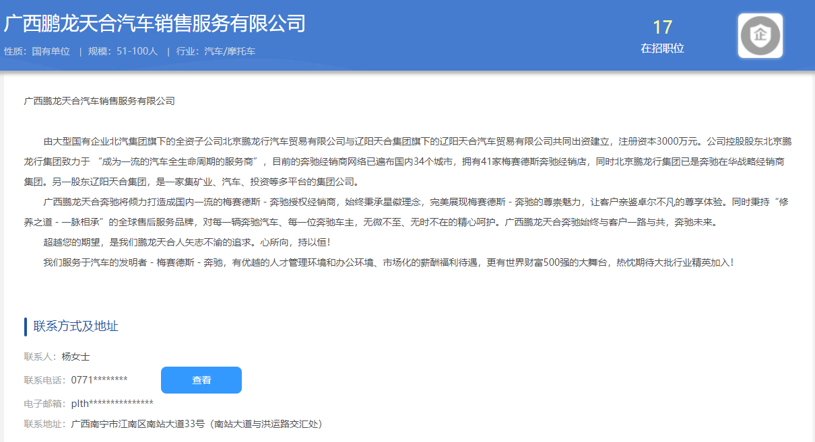
Task: Click the paragraph starting 广西鹏龙天合奔驰将倾力打造
Action: [407, 211]
